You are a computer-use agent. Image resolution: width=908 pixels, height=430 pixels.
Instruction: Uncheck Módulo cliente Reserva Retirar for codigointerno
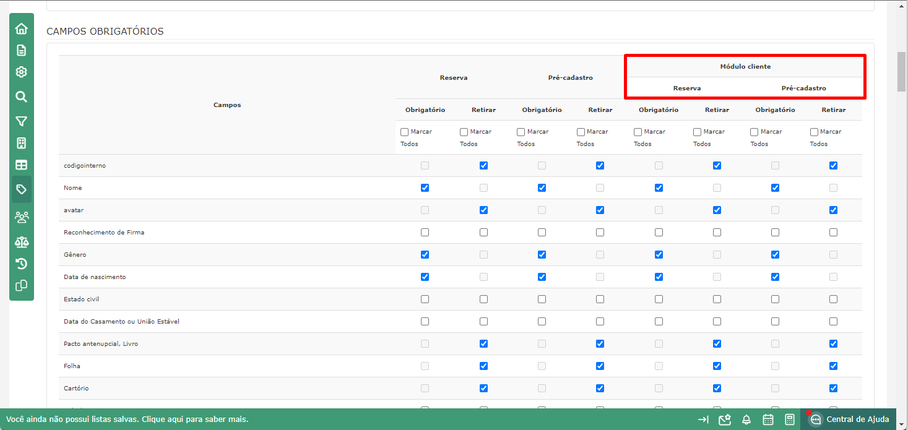tap(717, 165)
